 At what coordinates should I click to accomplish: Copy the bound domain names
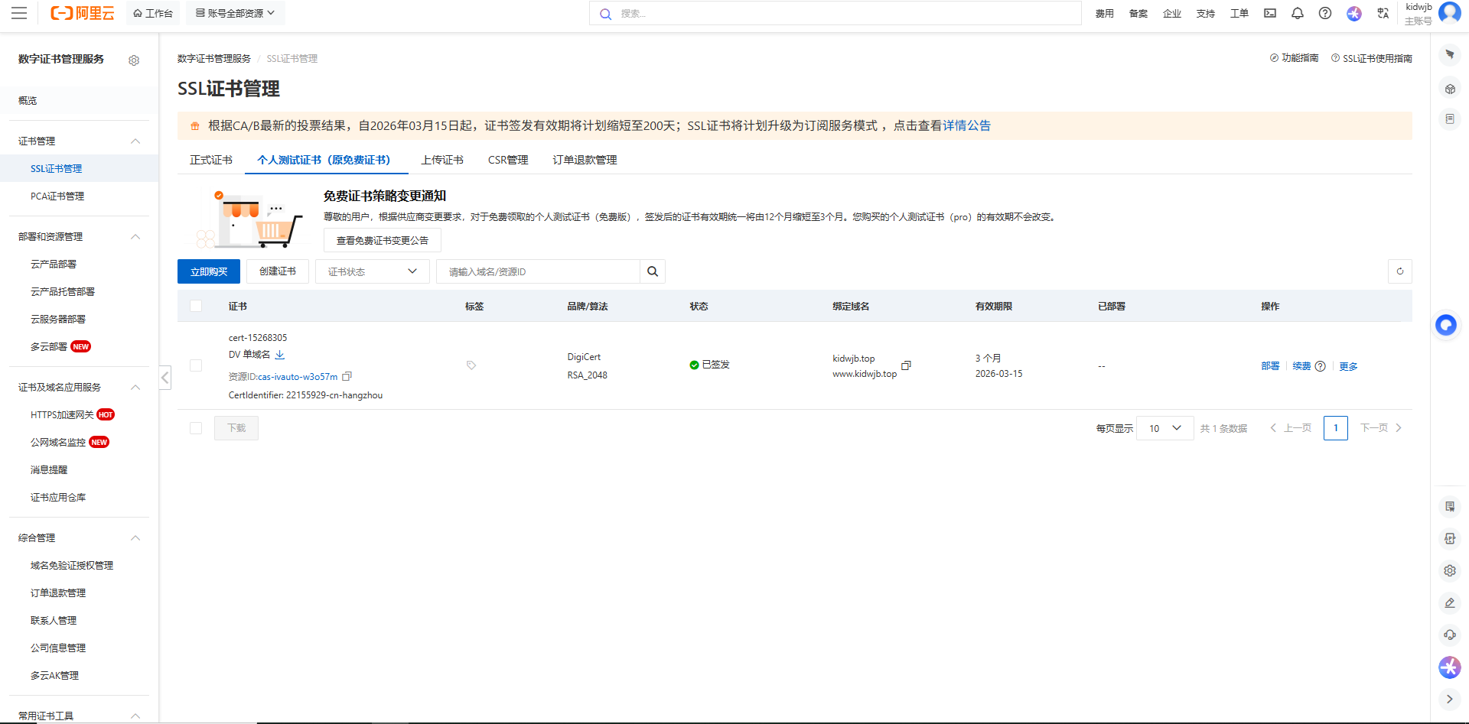[906, 365]
